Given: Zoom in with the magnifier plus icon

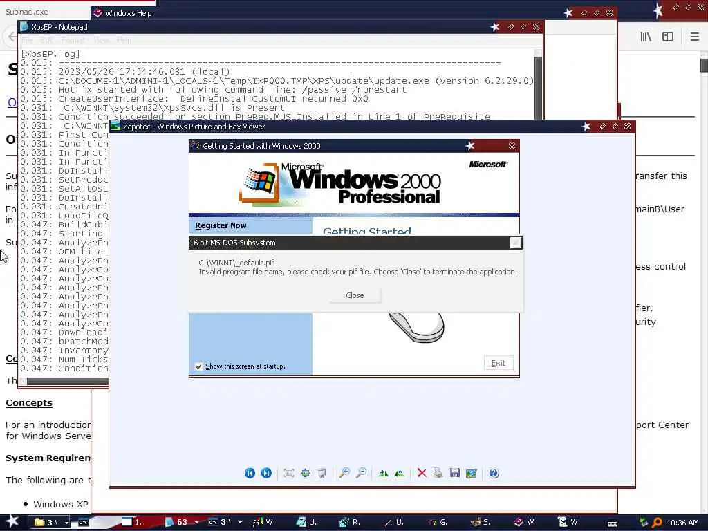Looking at the screenshot, I should tap(344, 473).
